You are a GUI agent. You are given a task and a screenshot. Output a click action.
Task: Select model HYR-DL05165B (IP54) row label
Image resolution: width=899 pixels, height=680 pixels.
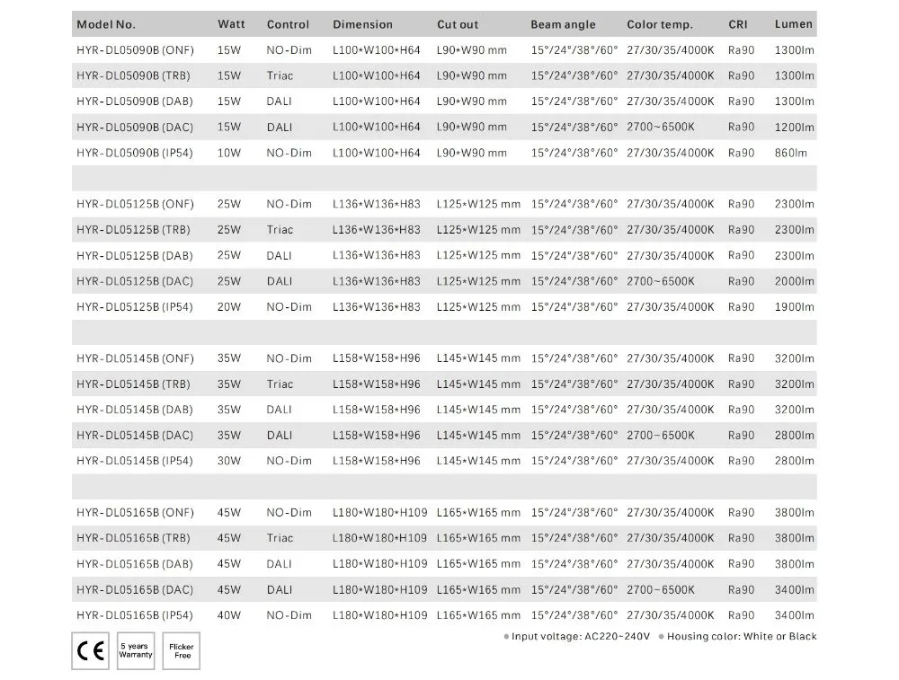[x=135, y=615]
